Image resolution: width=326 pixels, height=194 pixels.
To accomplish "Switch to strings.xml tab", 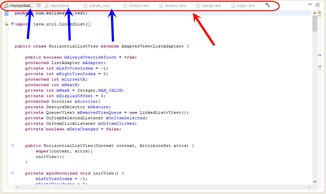I will 209,6.
